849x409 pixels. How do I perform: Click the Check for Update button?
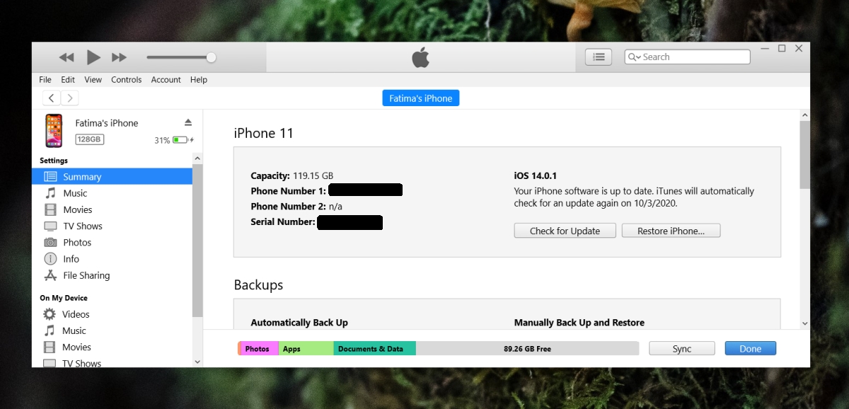point(565,231)
